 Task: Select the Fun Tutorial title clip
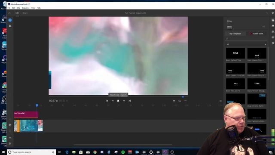pyautogui.click(x=26, y=115)
